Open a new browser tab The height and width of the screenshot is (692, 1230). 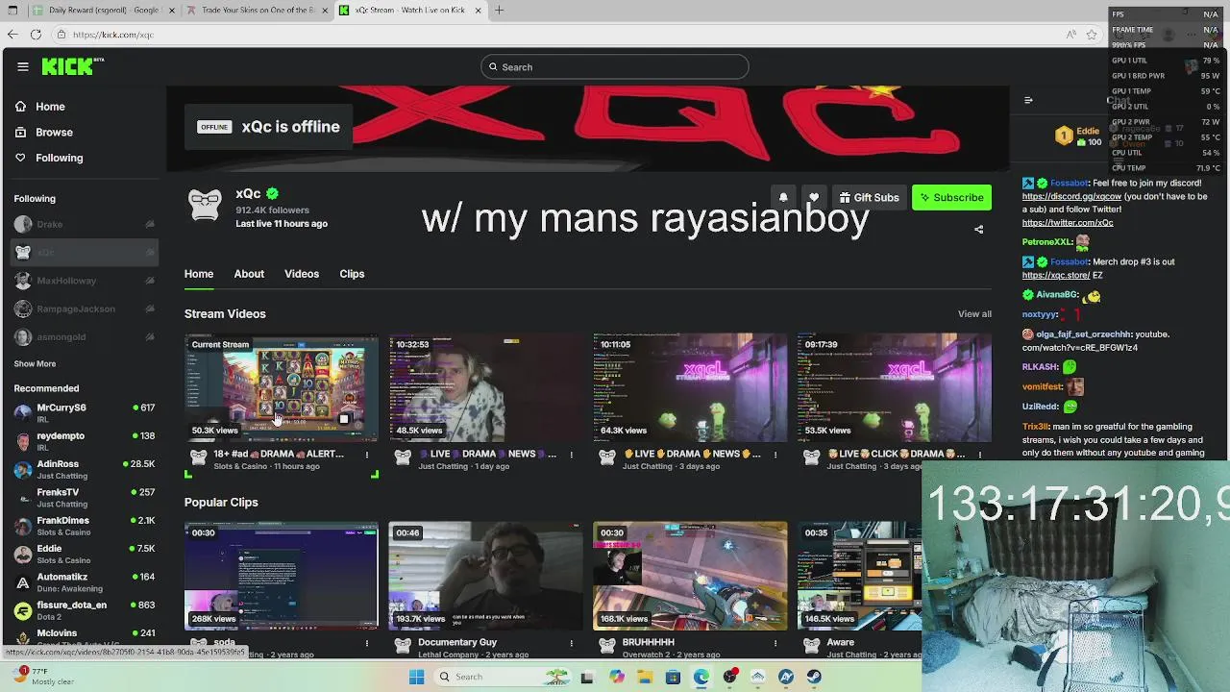pos(499,10)
